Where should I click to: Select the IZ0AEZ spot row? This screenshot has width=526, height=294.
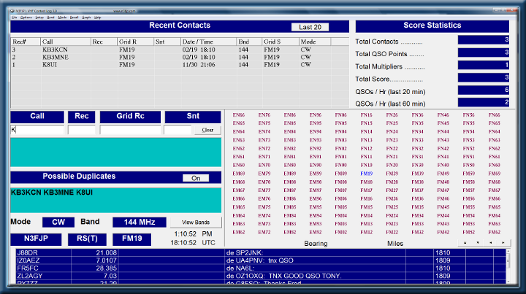(x=261, y=260)
